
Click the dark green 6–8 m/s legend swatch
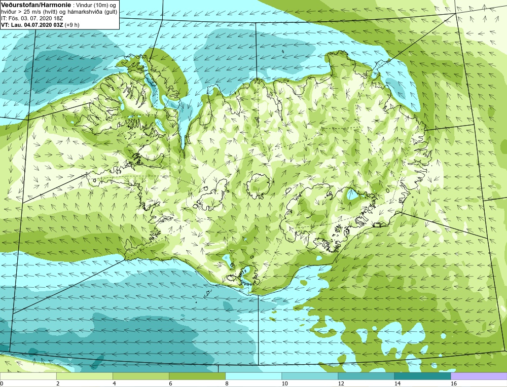tap(197, 376)
